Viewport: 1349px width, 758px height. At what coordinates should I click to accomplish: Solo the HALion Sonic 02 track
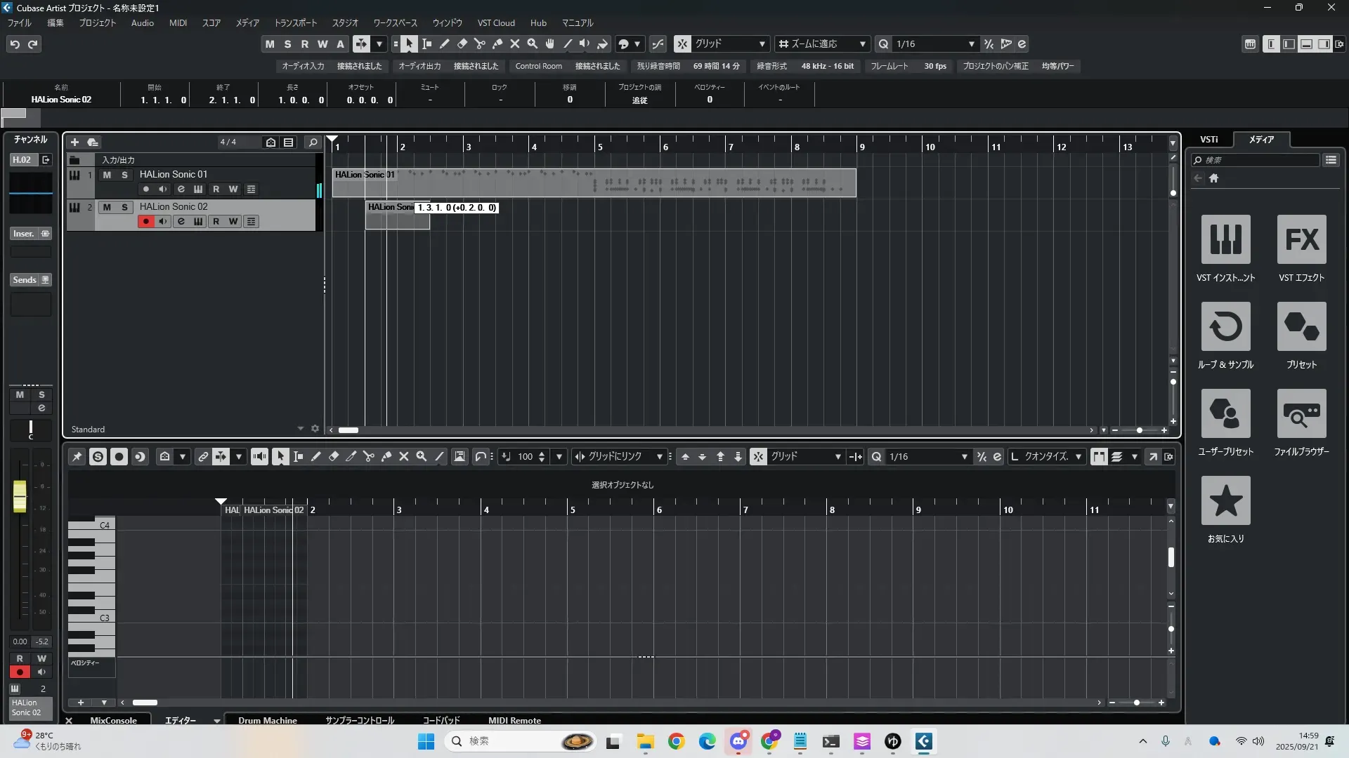click(124, 207)
